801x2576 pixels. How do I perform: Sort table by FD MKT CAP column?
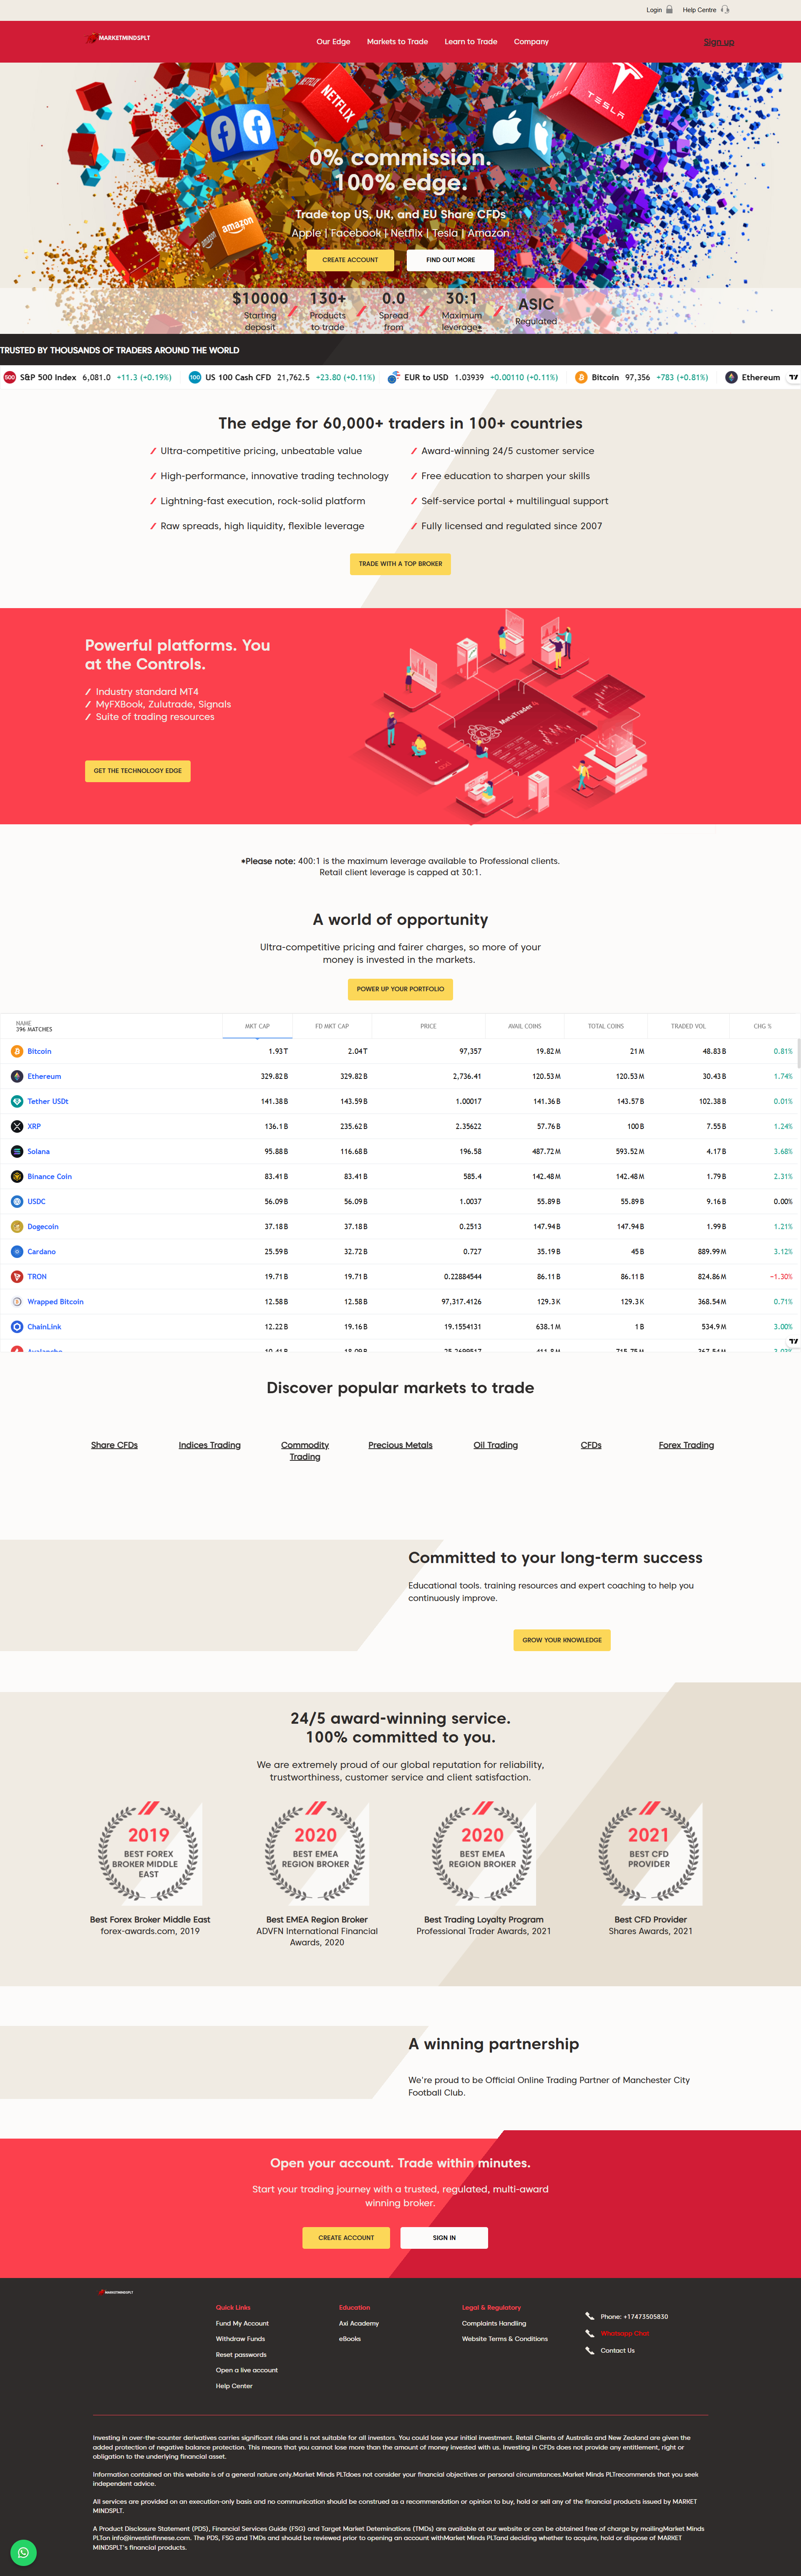coord(332,1026)
